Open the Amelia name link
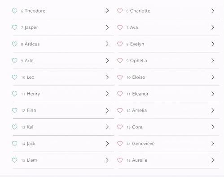 pyautogui.click(x=140, y=110)
